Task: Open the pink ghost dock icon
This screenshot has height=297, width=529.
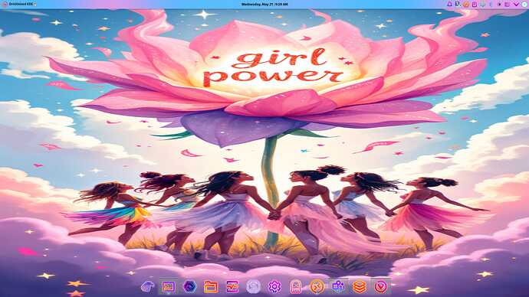Action: [295, 287]
